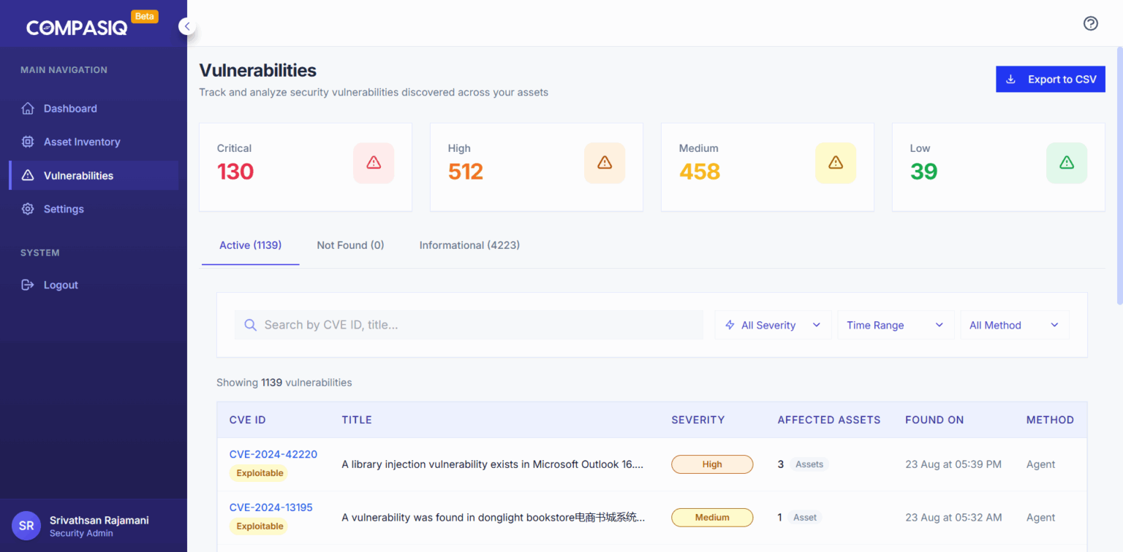Click the search magnifier icon
The image size is (1123, 552).
pos(251,324)
